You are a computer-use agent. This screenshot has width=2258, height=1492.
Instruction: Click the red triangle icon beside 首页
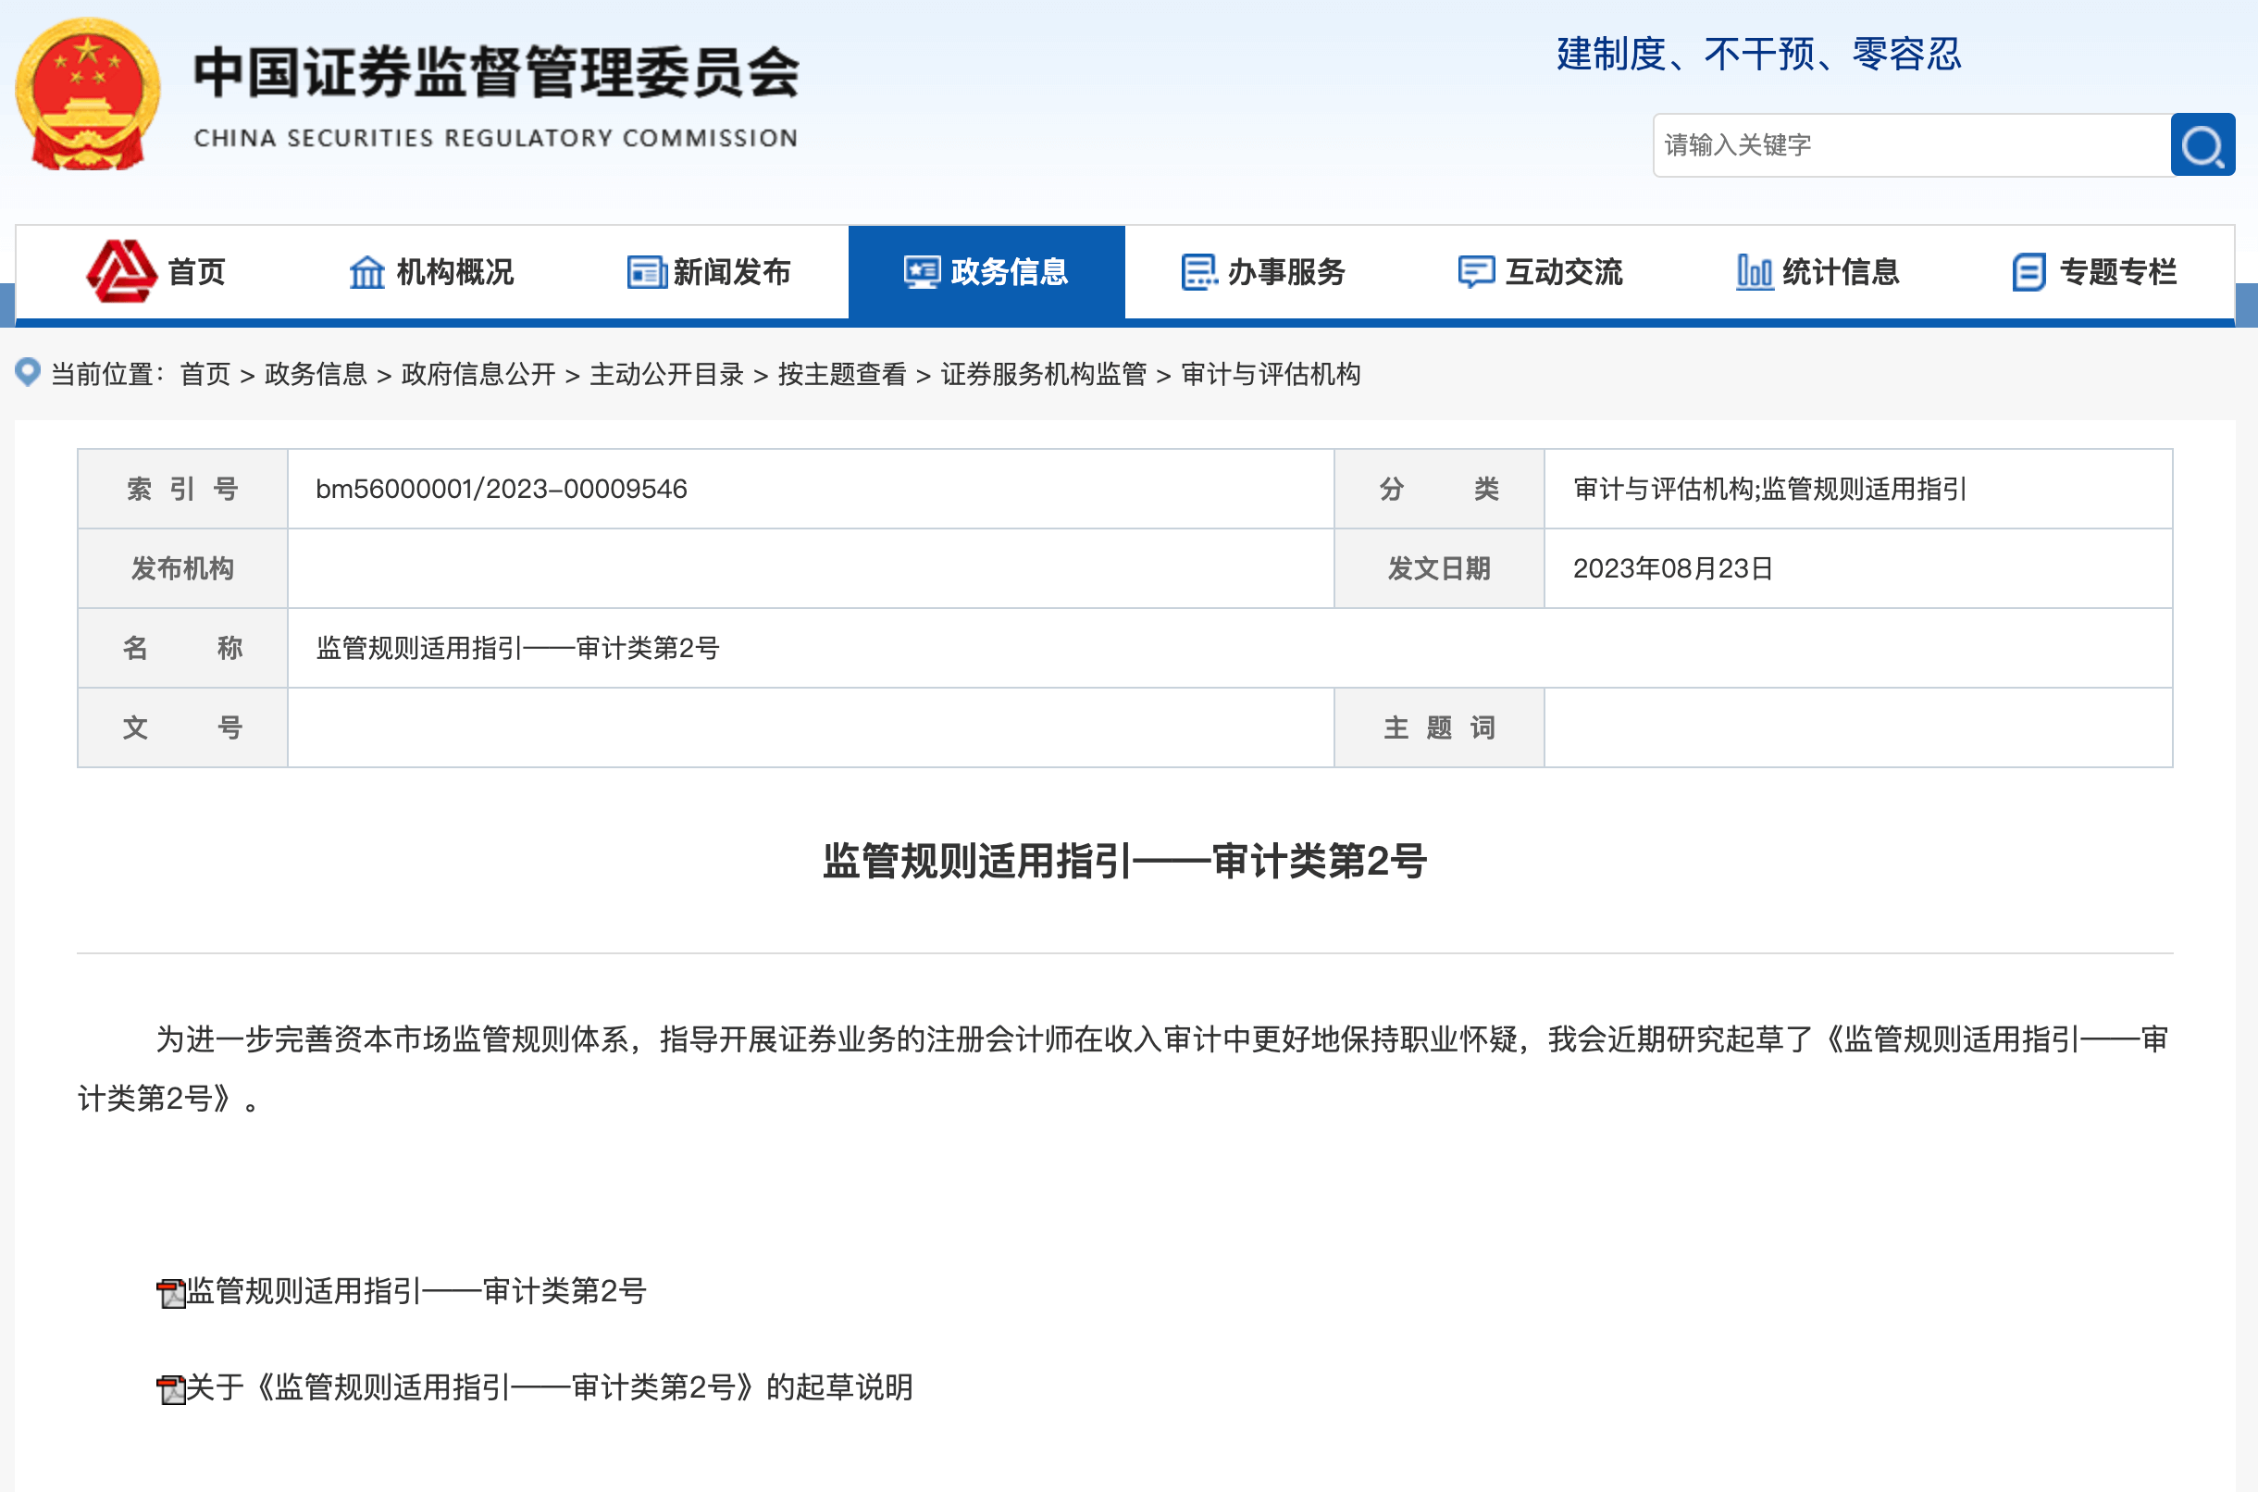tap(122, 271)
